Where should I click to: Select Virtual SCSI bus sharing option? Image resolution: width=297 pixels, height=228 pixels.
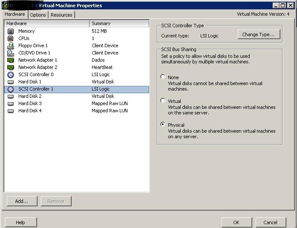(163, 100)
